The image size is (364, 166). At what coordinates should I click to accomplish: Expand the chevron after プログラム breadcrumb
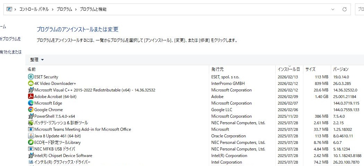coord(76,9)
